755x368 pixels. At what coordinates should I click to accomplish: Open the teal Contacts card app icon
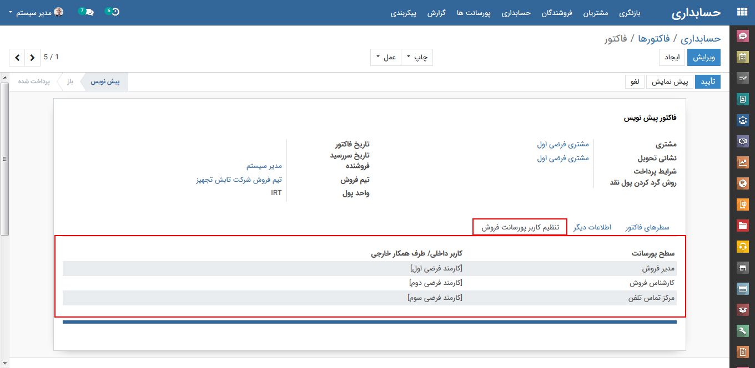point(743,99)
